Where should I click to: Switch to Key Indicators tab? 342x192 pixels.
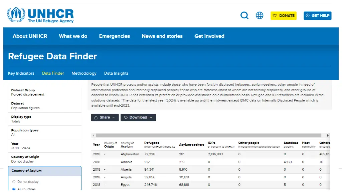(x=21, y=73)
